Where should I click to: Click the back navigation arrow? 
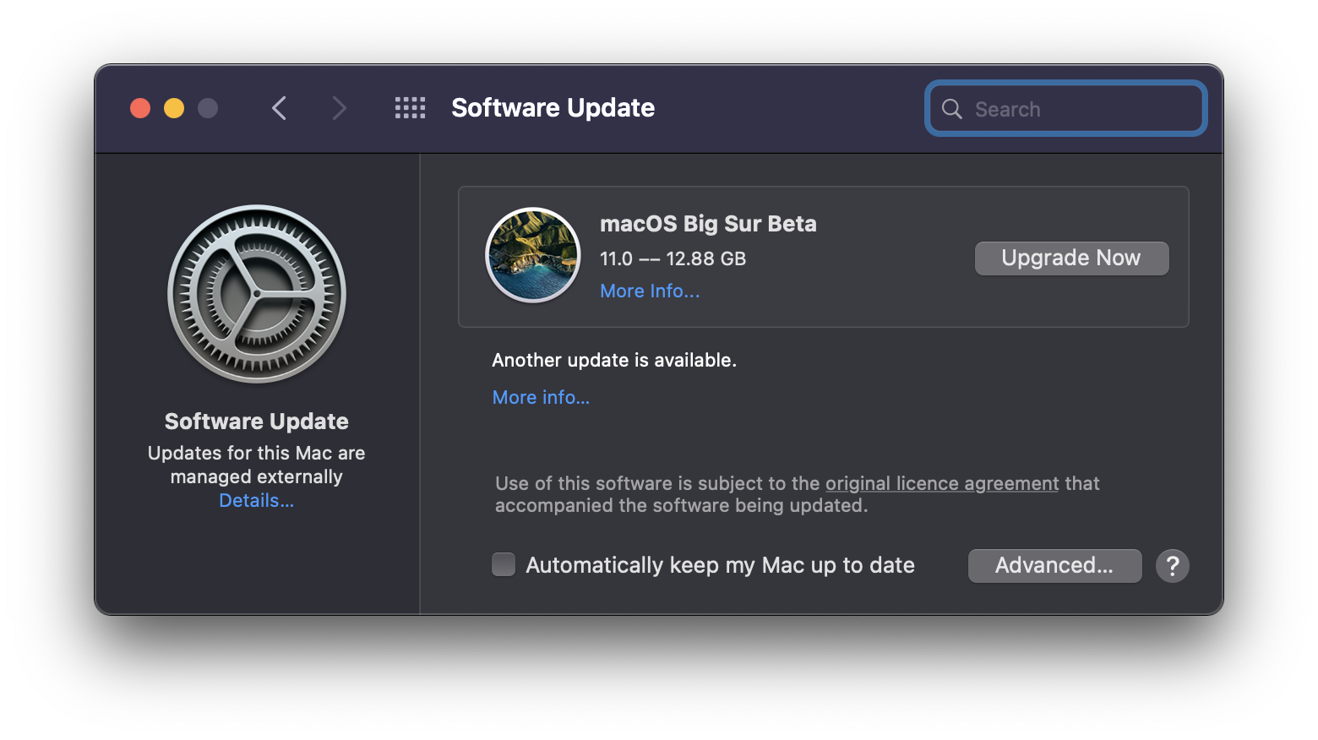tap(280, 108)
